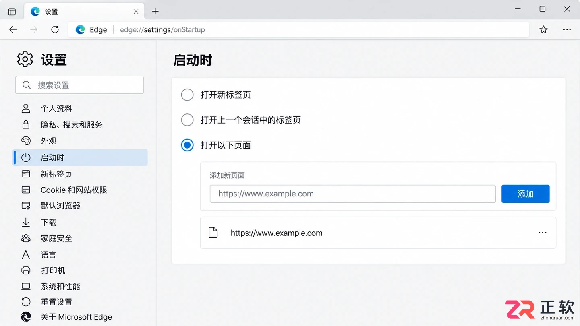
Task: Click the page file icon beside example.com
Action: [x=213, y=233]
